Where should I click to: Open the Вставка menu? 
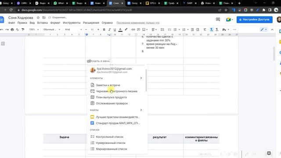click(42, 23)
